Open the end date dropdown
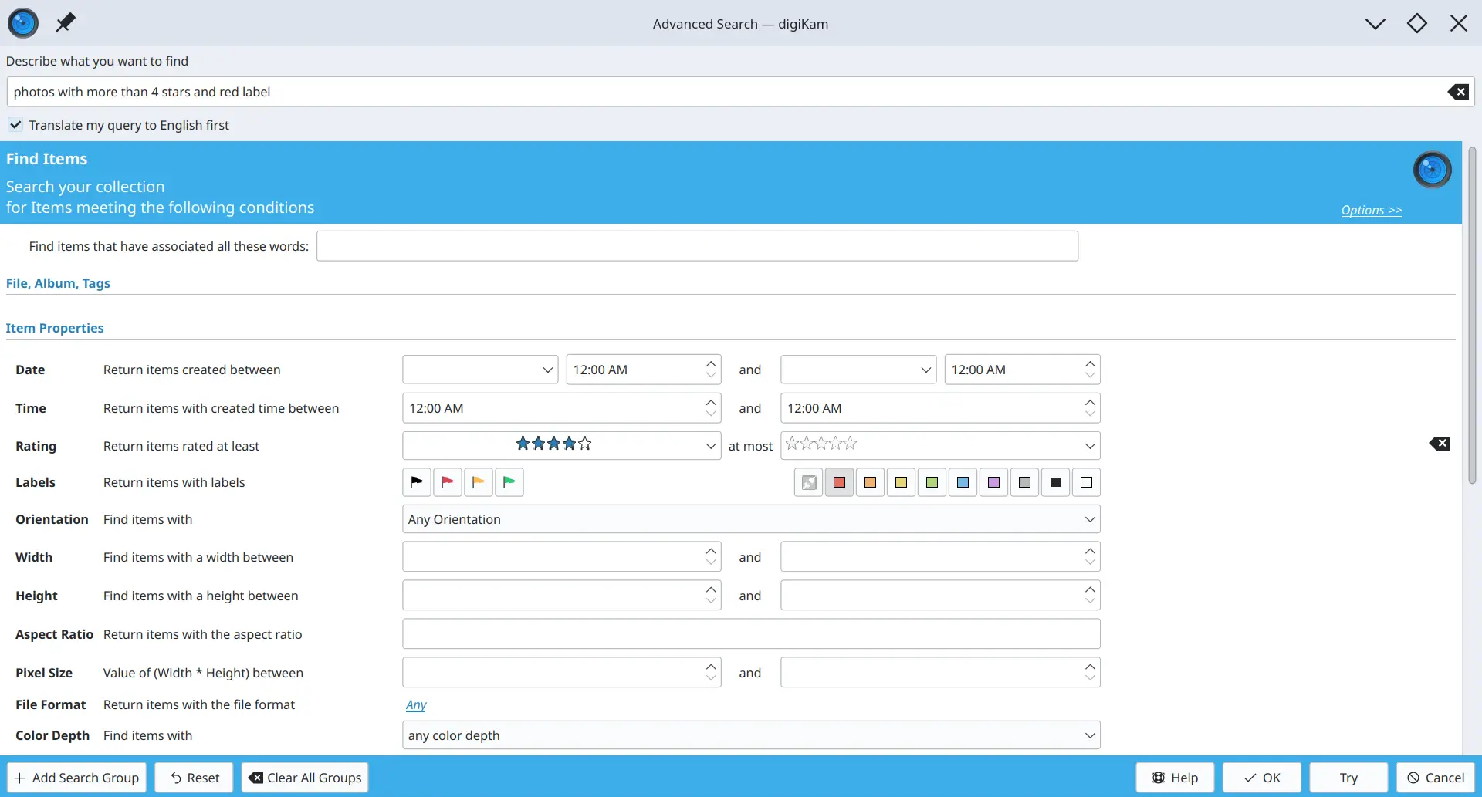 click(858, 370)
